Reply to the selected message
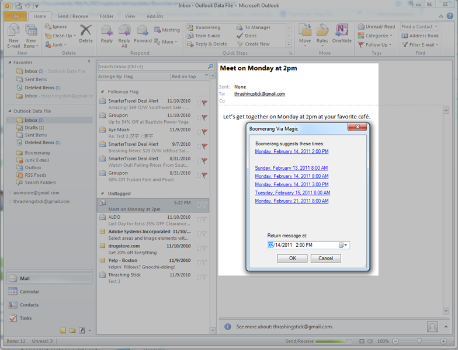The width and height of the screenshot is (458, 350). point(106,34)
